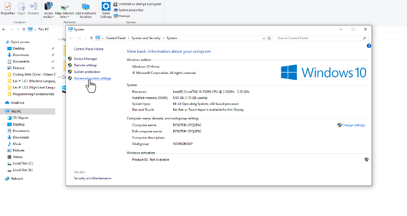Click the Windows activation shield icon
Image resolution: width=407 pixels, height=216 pixels.
[x=367, y=159]
